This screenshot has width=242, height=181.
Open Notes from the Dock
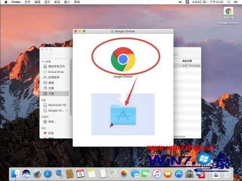[91, 174]
